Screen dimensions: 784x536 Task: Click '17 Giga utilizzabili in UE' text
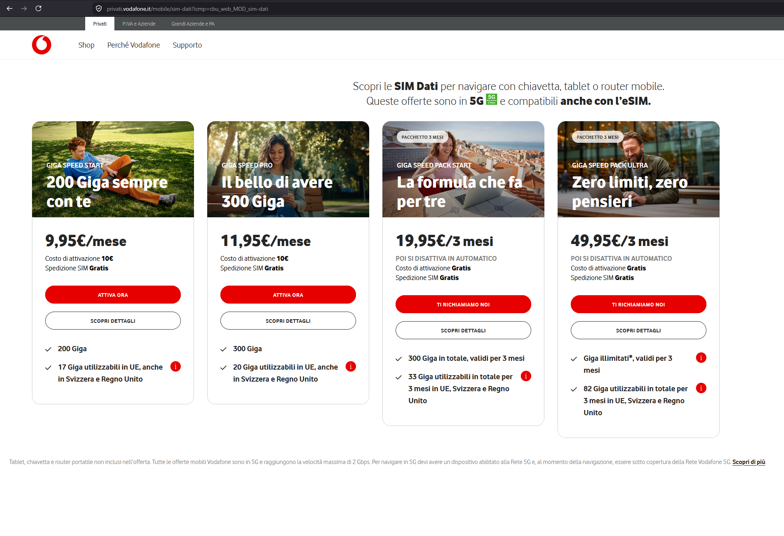coord(110,373)
